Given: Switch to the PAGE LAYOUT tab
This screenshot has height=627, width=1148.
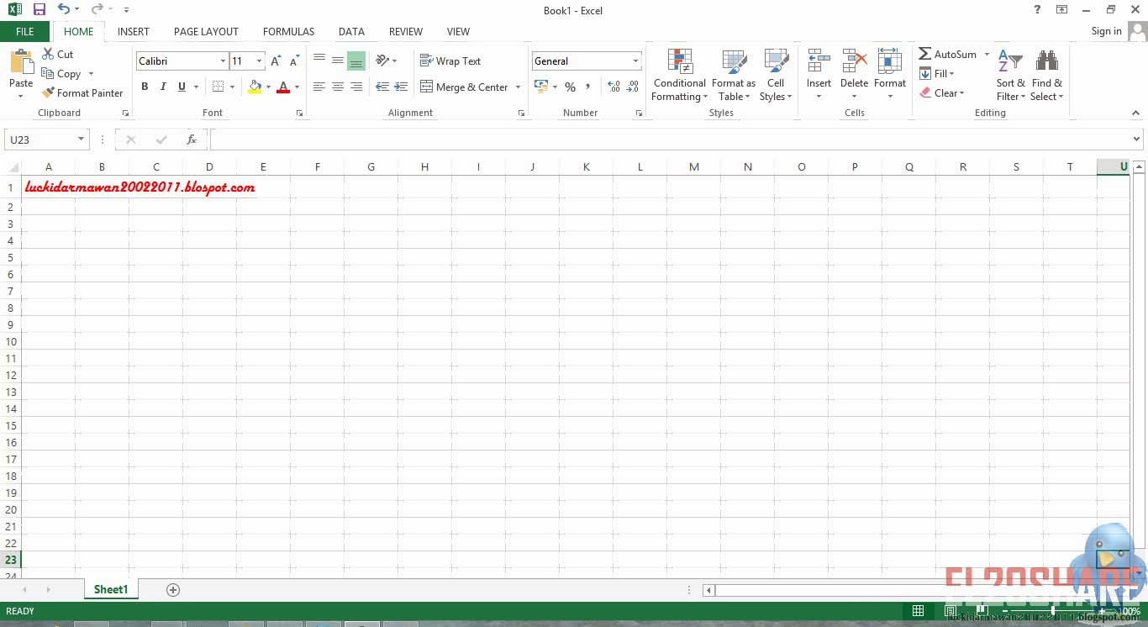Looking at the screenshot, I should (206, 32).
